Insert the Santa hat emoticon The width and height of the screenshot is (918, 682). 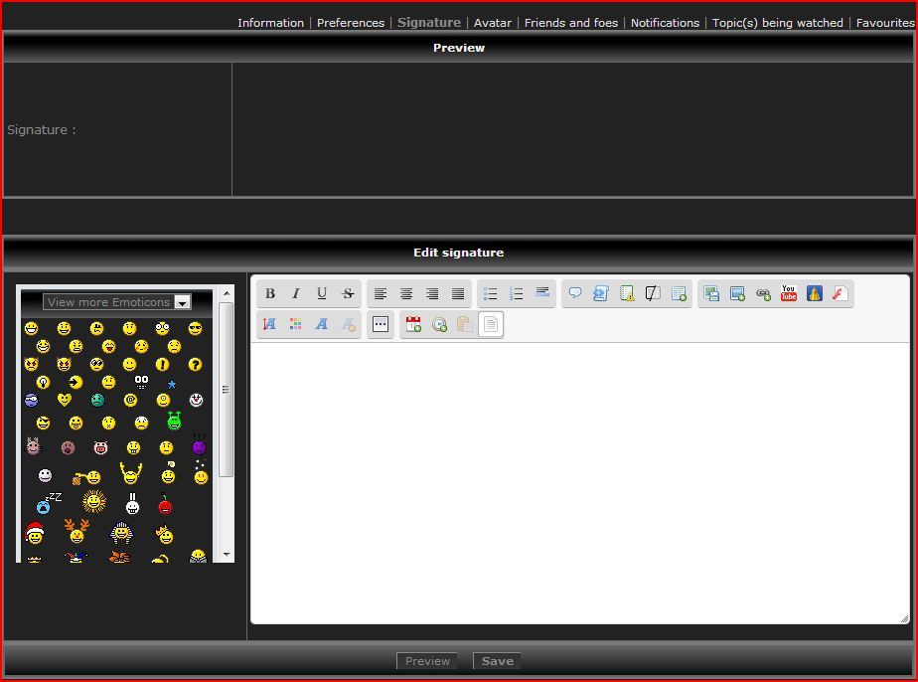[35, 533]
